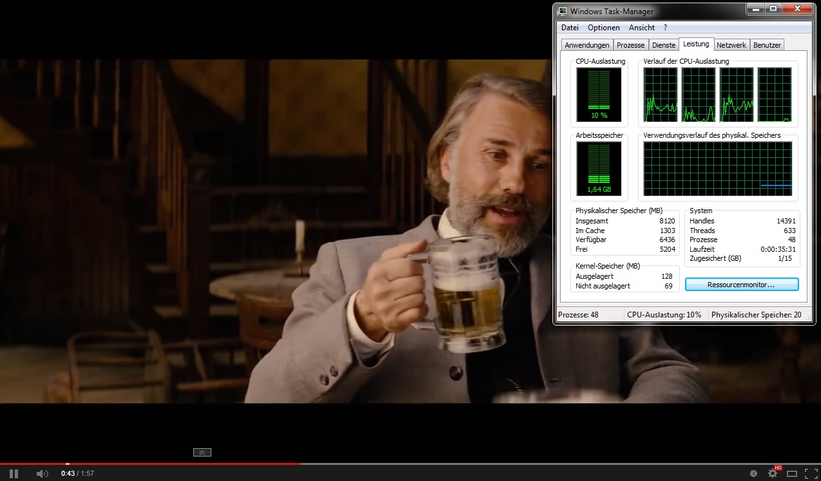This screenshot has height=481, width=821.
Task: Switch to the Benutzer tab
Action: (x=767, y=45)
